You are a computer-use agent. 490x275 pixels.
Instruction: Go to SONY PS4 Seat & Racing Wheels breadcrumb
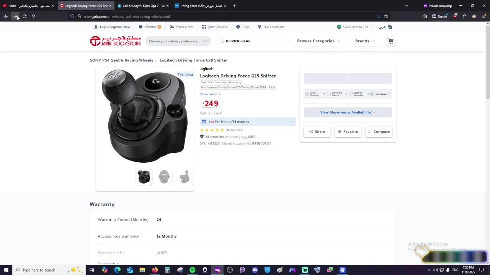click(x=121, y=60)
